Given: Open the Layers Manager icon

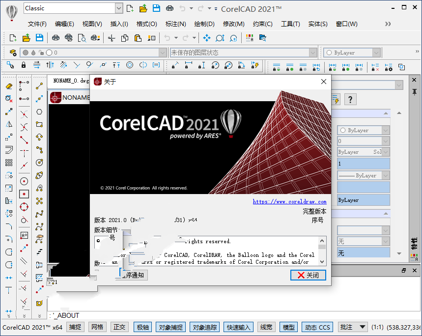Looking at the screenshot, I should click(13, 53).
